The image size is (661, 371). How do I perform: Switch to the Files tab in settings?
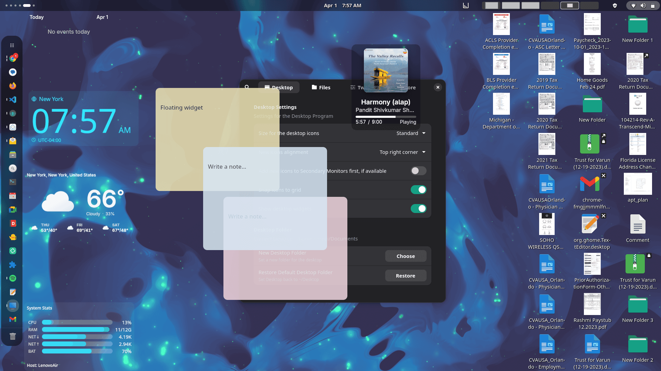point(321,87)
